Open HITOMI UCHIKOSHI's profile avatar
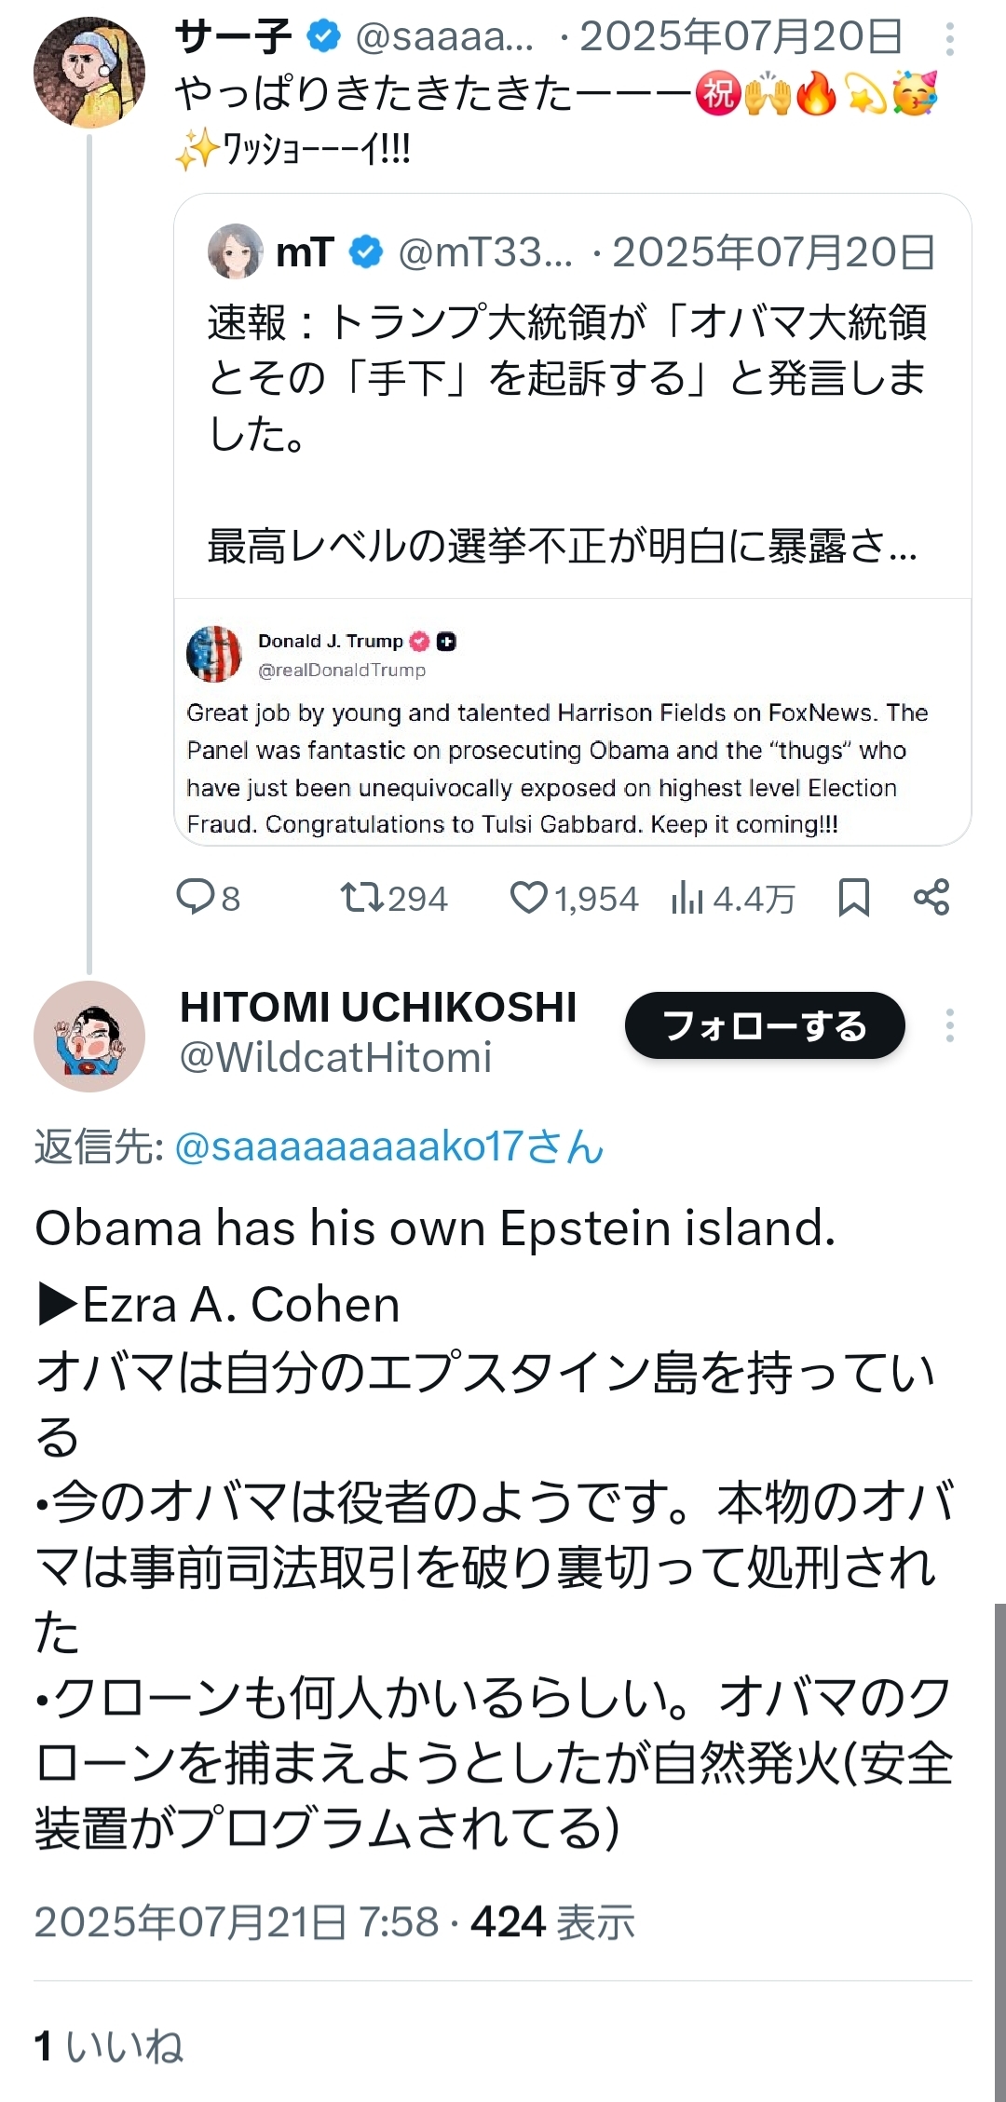Screen dimensions: 1006x2102 click(x=89, y=1036)
